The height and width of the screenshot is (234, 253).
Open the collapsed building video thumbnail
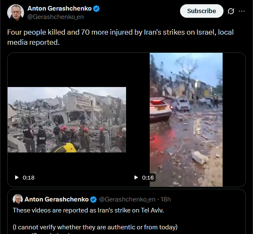point(67,120)
